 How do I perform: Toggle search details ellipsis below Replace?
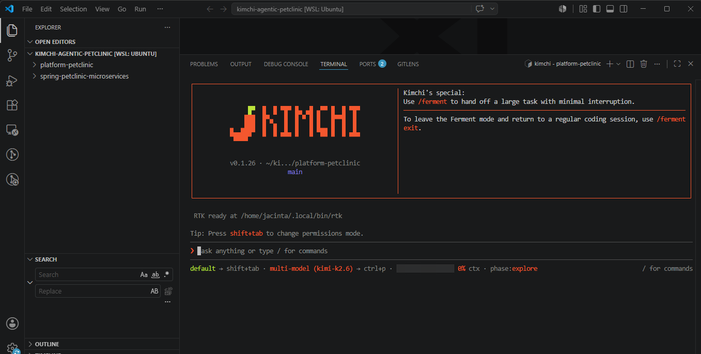pyautogui.click(x=167, y=302)
